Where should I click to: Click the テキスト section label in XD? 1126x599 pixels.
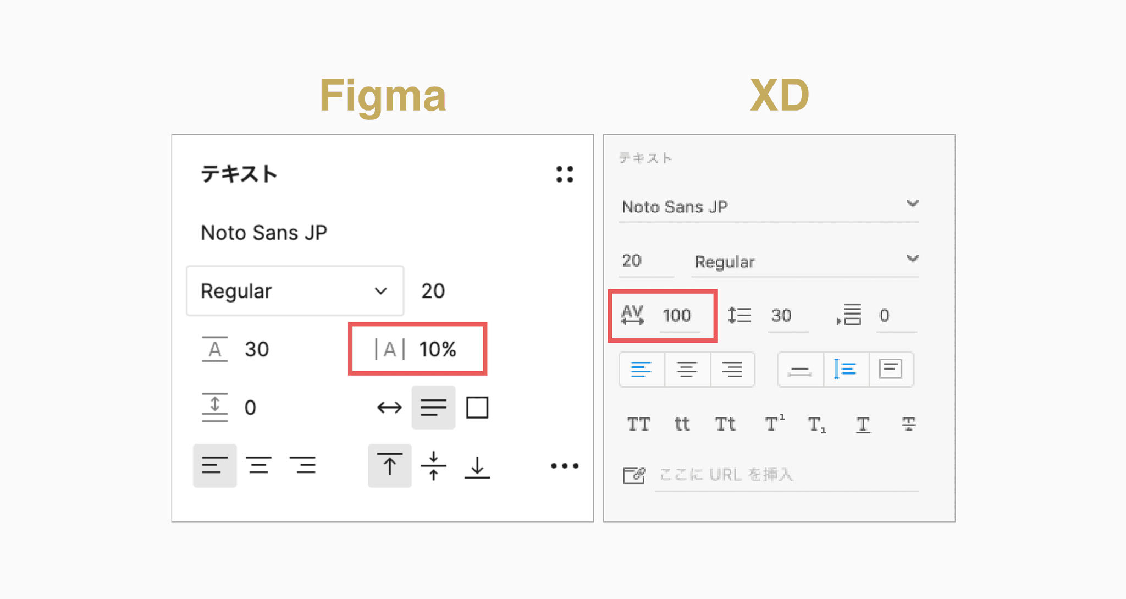point(645,159)
